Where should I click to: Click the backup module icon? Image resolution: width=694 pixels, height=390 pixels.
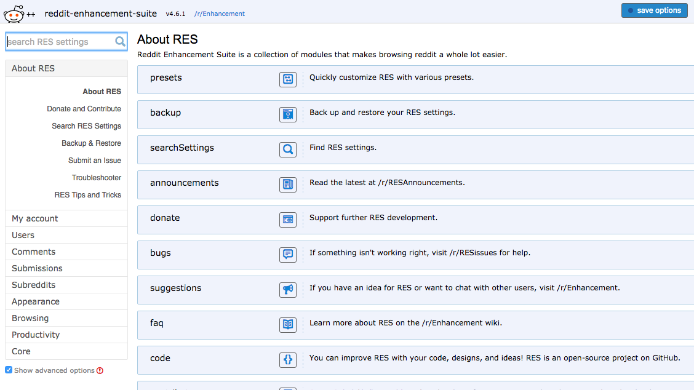point(288,114)
